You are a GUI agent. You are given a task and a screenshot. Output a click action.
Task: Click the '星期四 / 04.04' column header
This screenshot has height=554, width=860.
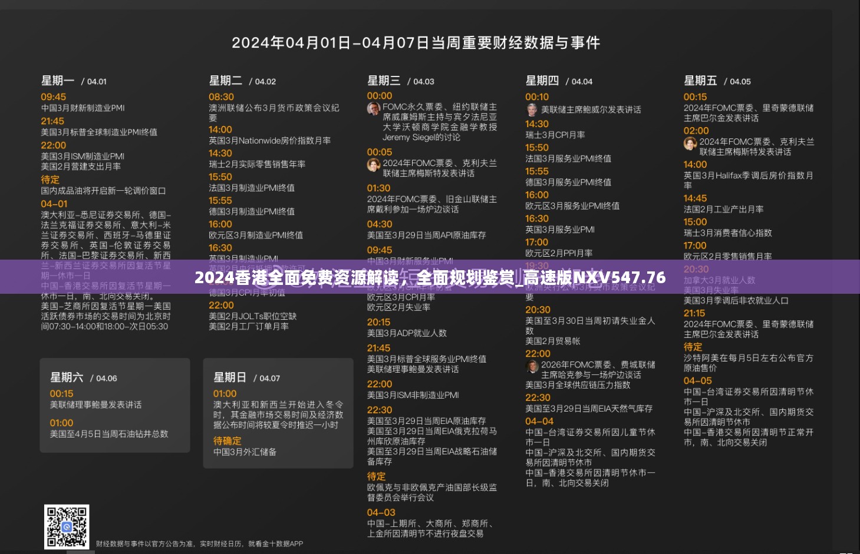(x=559, y=81)
